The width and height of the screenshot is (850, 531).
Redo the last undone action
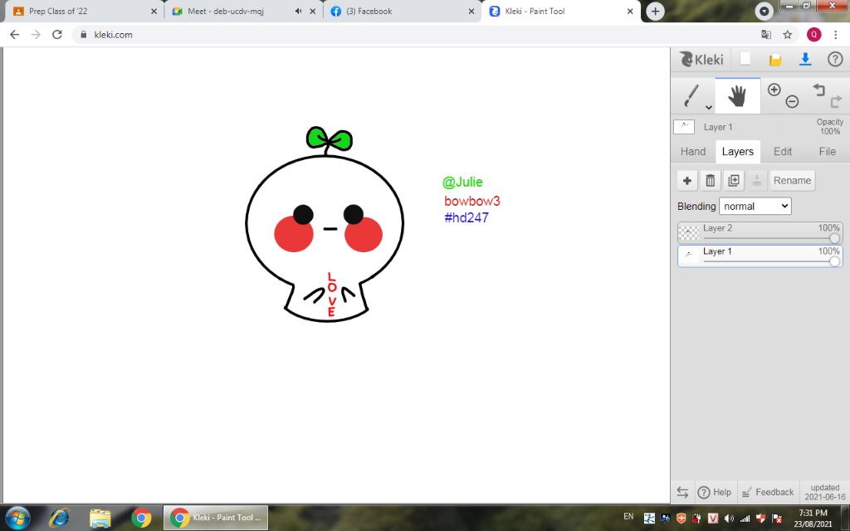(x=837, y=101)
